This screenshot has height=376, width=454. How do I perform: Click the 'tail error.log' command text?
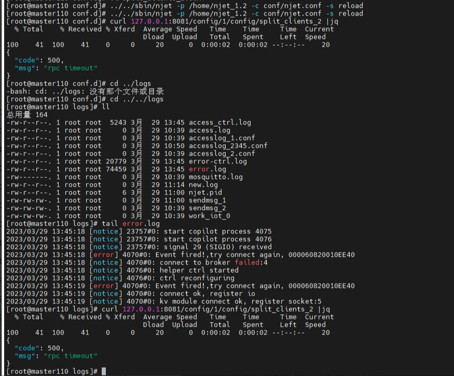pyautogui.click(x=128, y=224)
